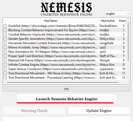Click the Warning Check button
133x121 pixels.
tap(34, 111)
